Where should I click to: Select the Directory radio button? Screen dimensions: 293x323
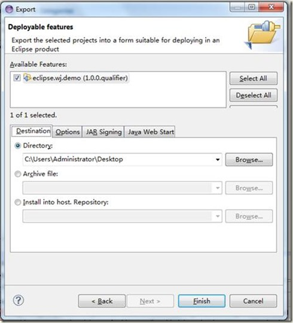18,146
